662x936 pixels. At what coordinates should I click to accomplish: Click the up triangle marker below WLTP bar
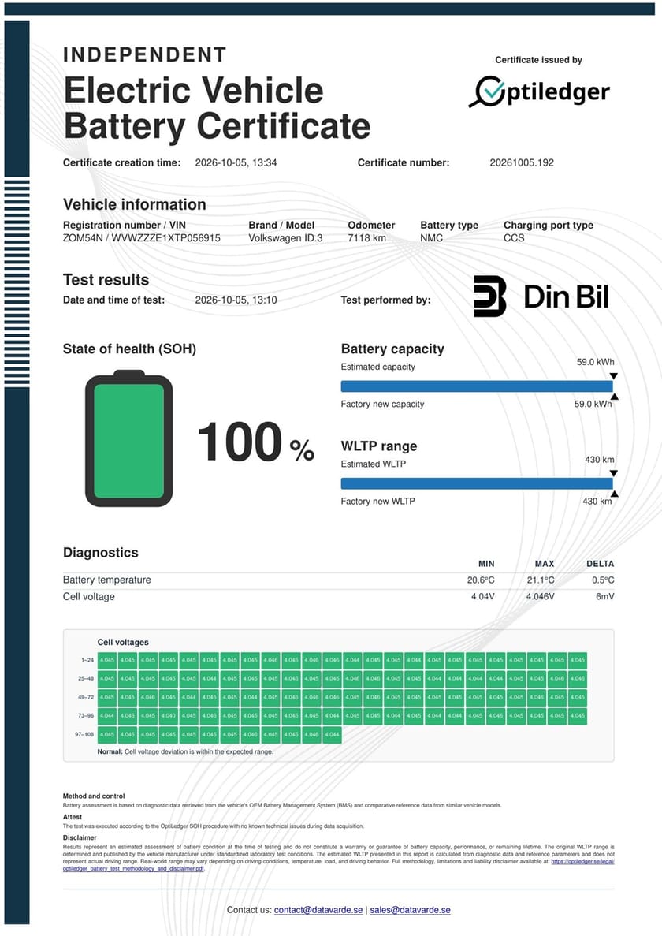pos(614,494)
